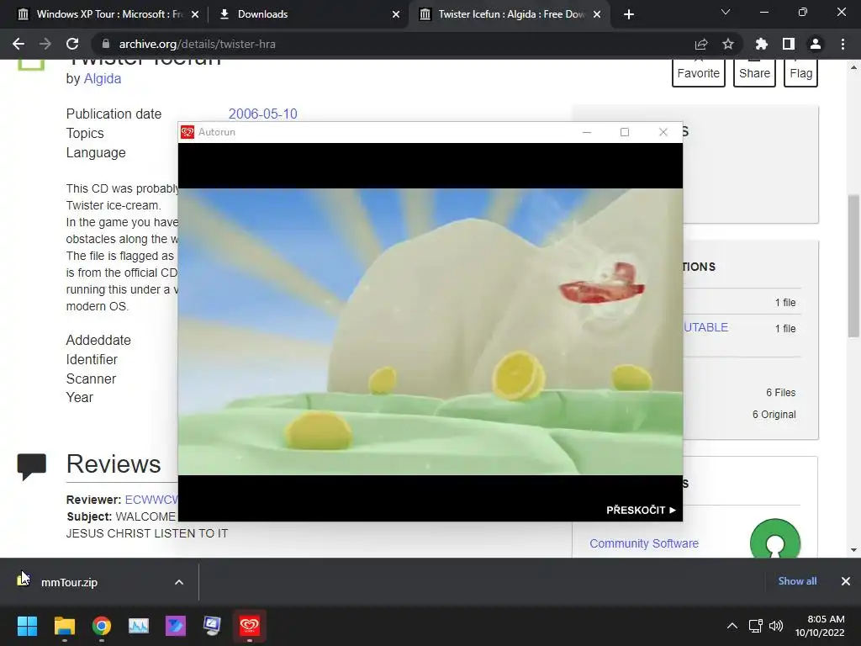Open the chart monitor taskbar app
Viewport: 861px width, 646px height.
coord(139,626)
